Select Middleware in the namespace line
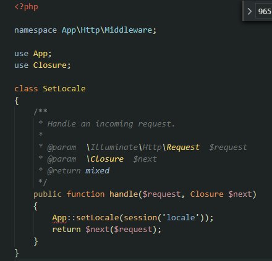The height and width of the screenshot is (261, 272). click(x=128, y=30)
